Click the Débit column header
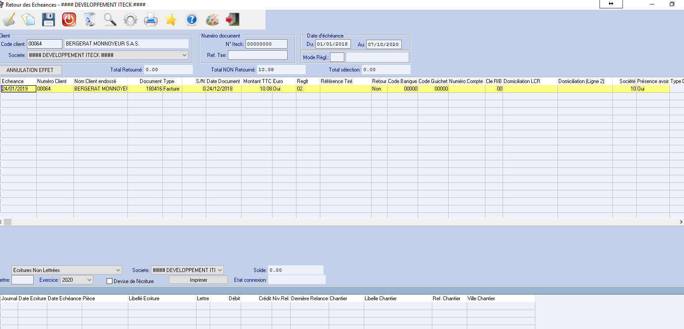This screenshot has height=329, width=684. tap(225, 299)
